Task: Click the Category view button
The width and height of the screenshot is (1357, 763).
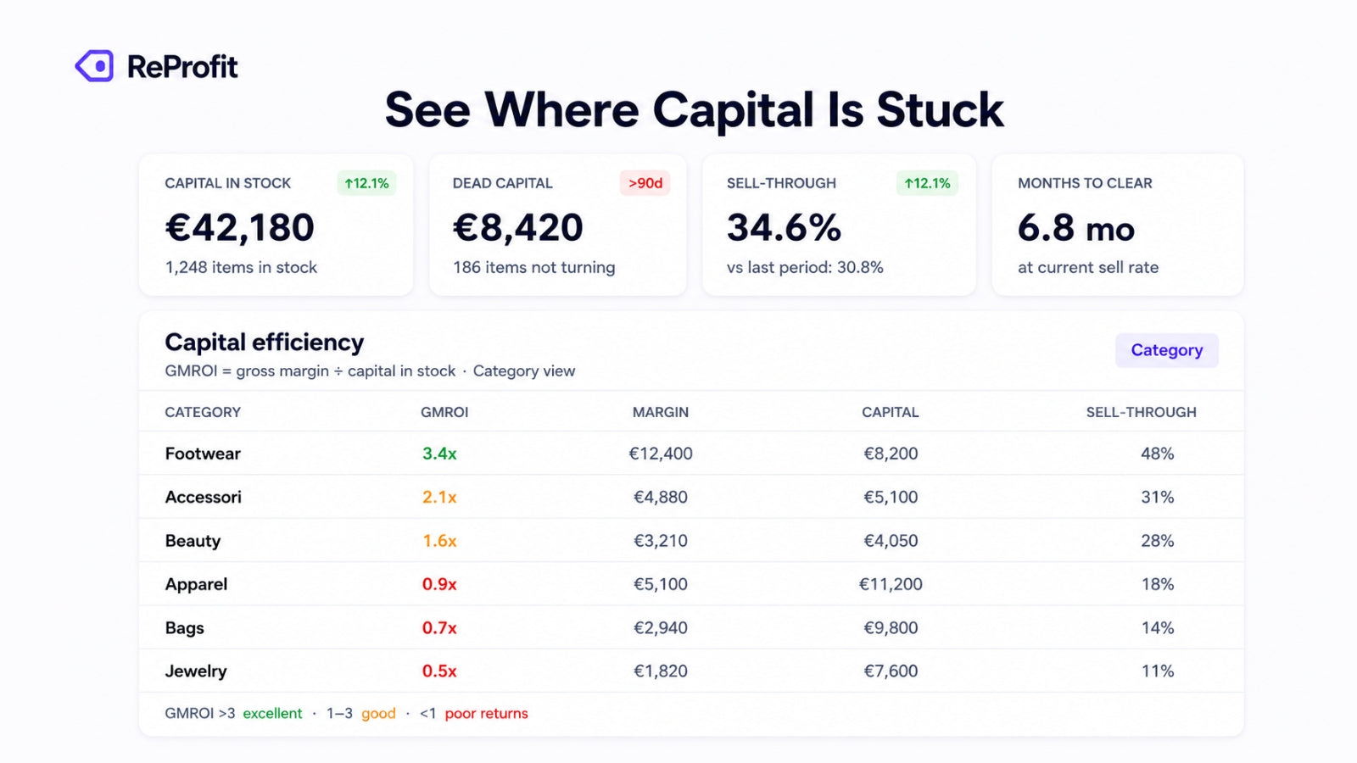Action: pyautogui.click(x=1166, y=350)
